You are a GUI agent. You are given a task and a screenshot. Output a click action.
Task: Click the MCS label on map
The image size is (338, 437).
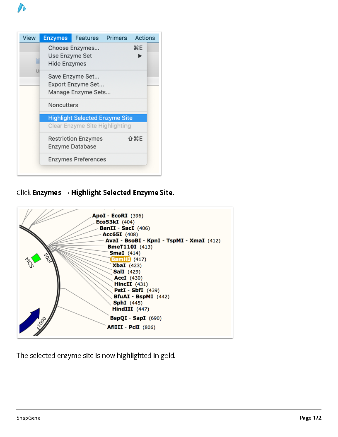click(29, 263)
